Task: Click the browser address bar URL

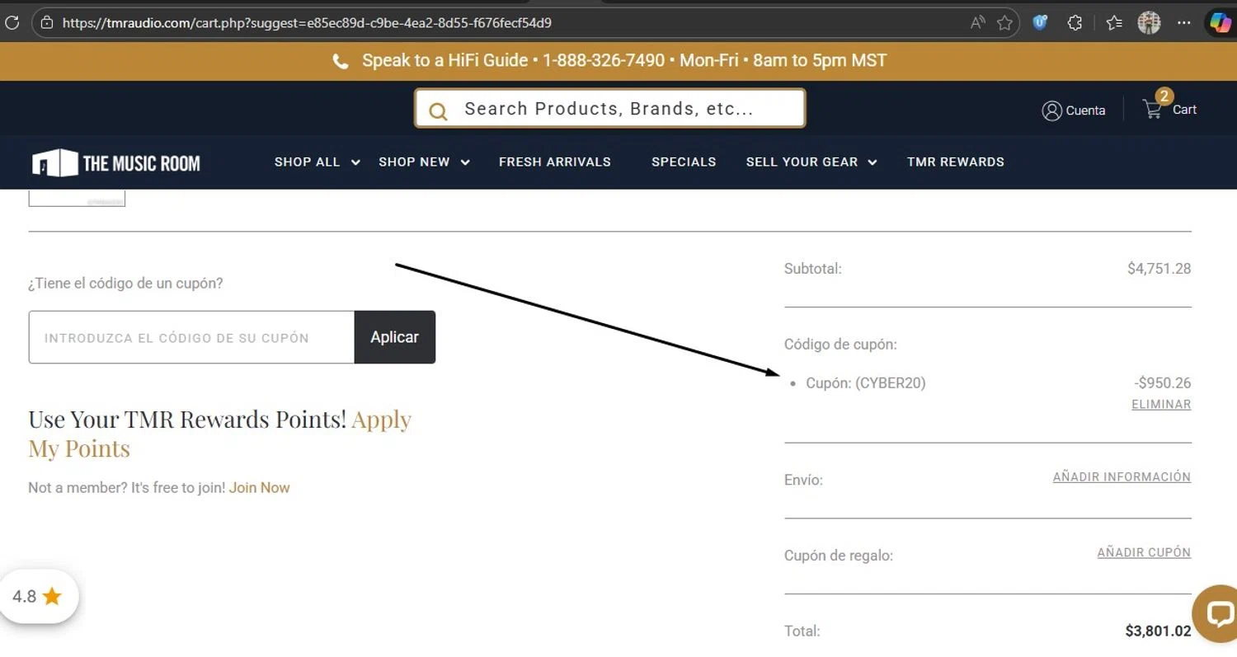Action: [x=307, y=23]
